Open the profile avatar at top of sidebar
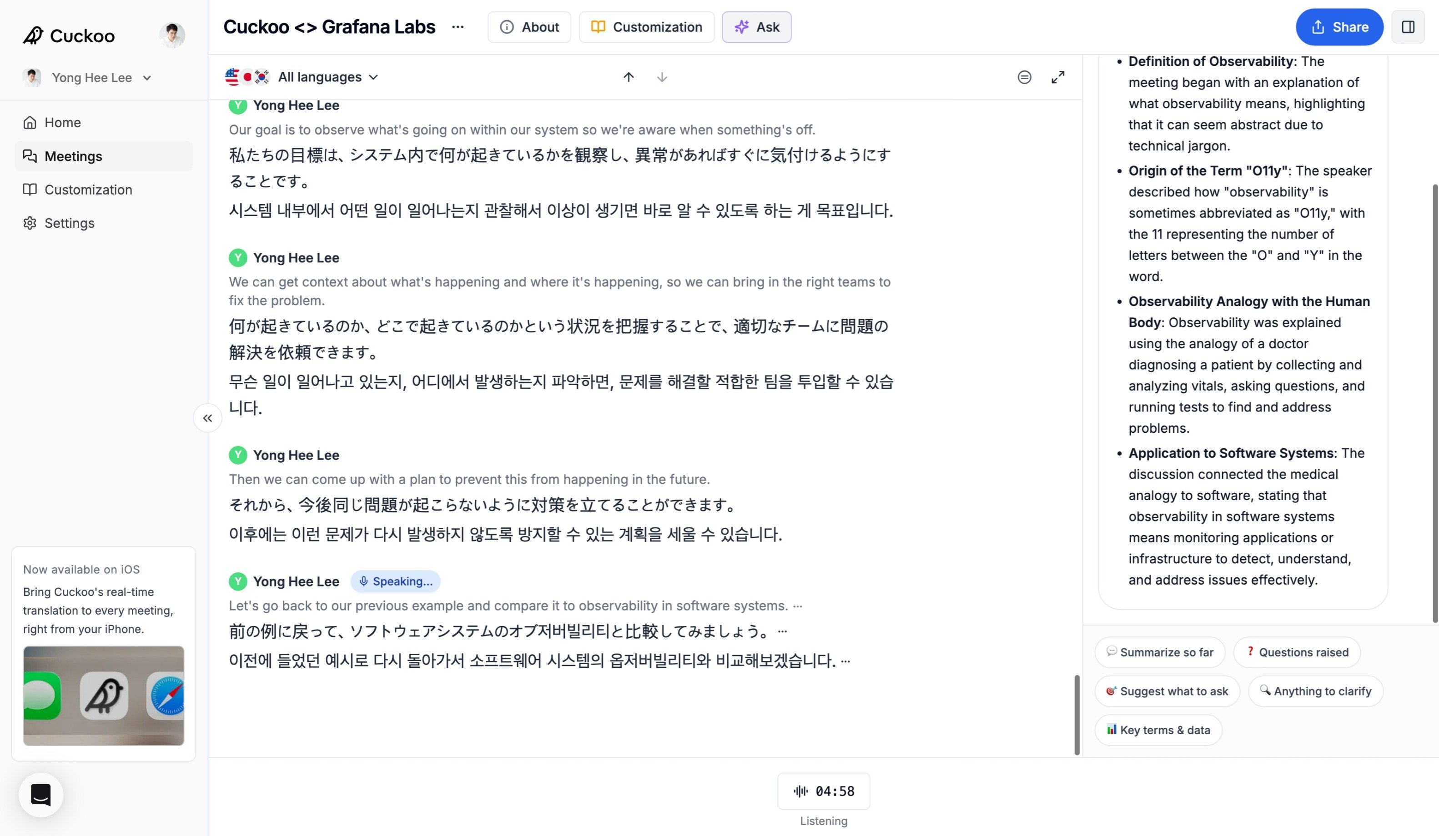The height and width of the screenshot is (836, 1439). pyautogui.click(x=172, y=35)
